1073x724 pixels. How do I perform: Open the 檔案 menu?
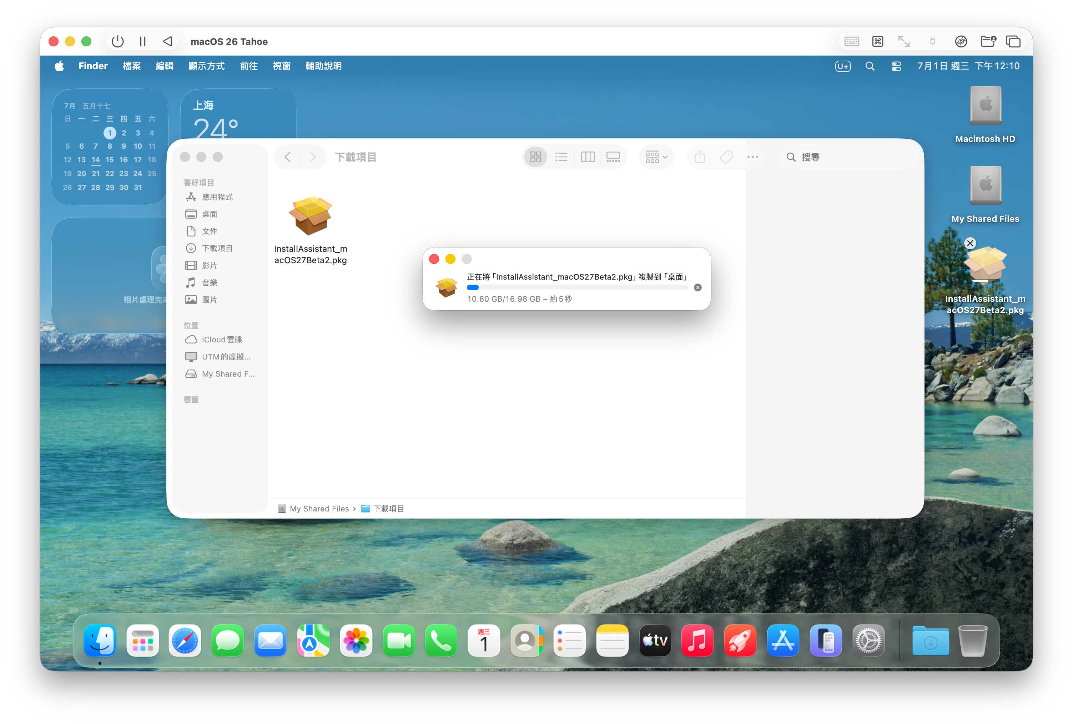(132, 66)
